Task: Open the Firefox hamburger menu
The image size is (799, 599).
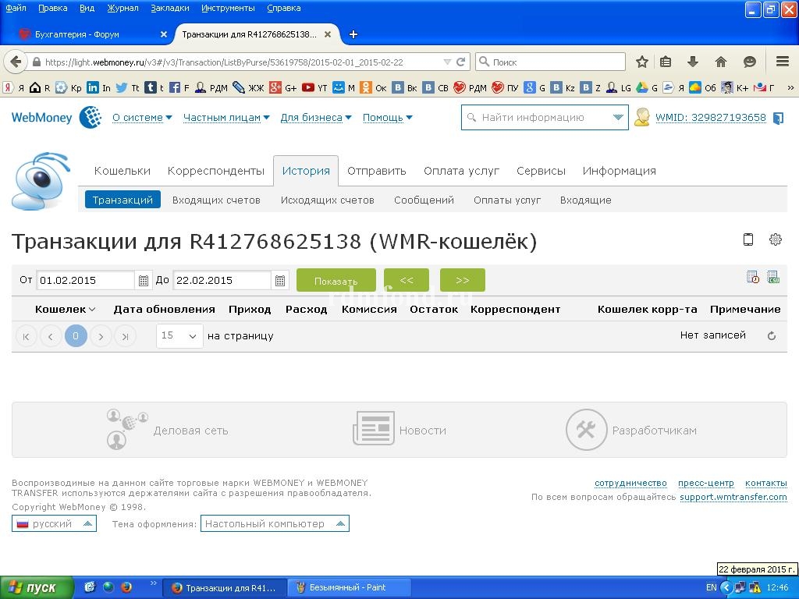Action: (x=783, y=62)
